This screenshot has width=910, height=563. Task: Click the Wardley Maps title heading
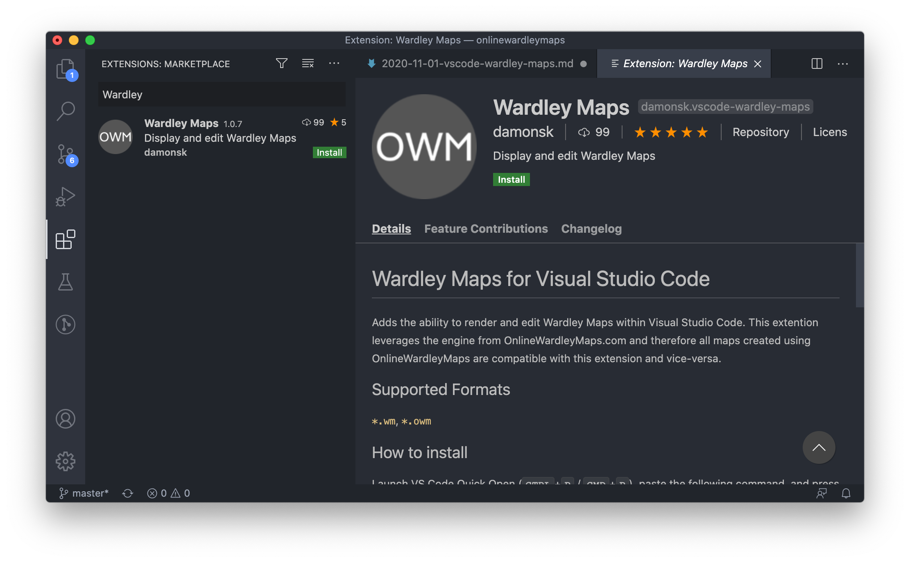point(561,107)
